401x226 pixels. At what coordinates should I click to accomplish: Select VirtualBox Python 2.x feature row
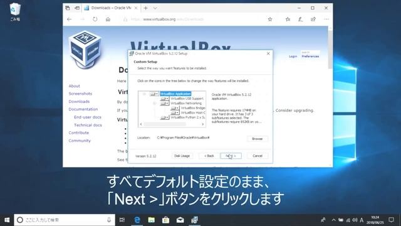click(x=188, y=117)
